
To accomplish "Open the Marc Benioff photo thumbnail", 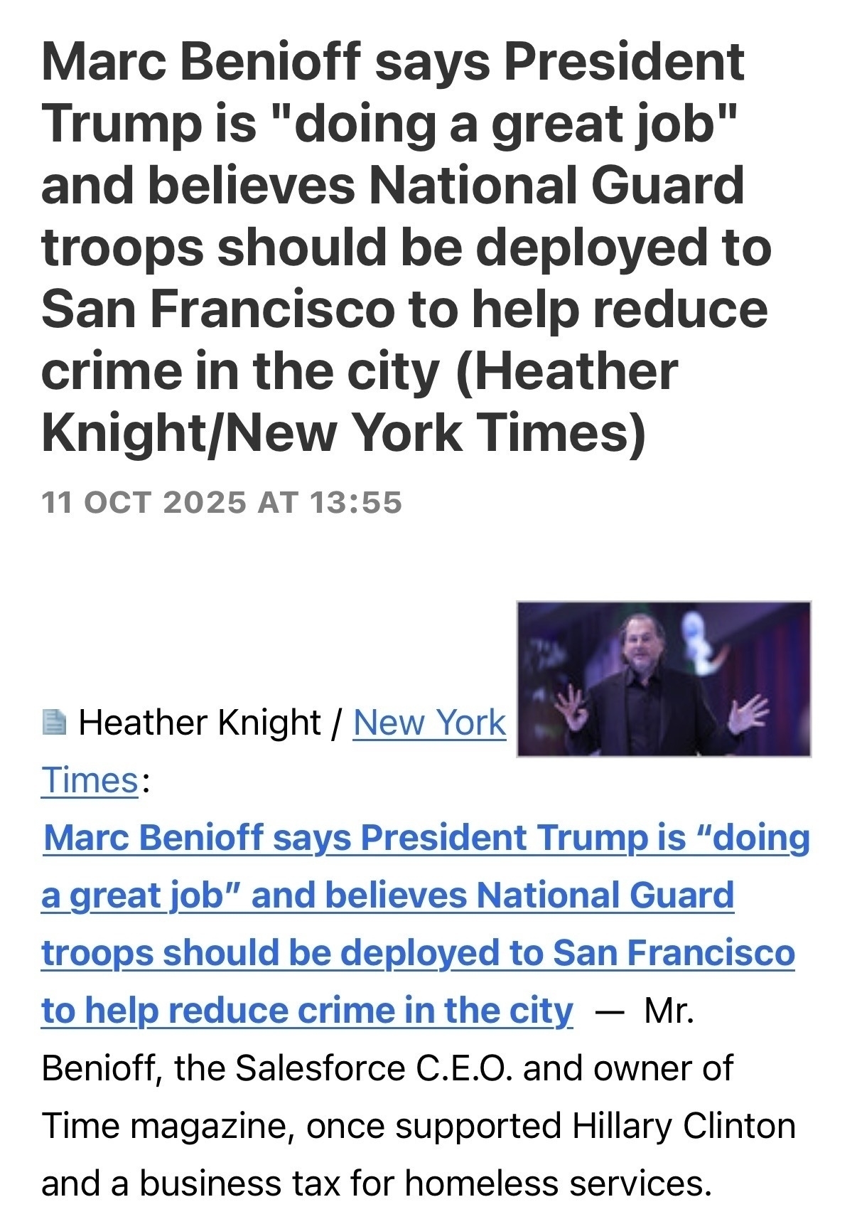I will pos(664,679).
